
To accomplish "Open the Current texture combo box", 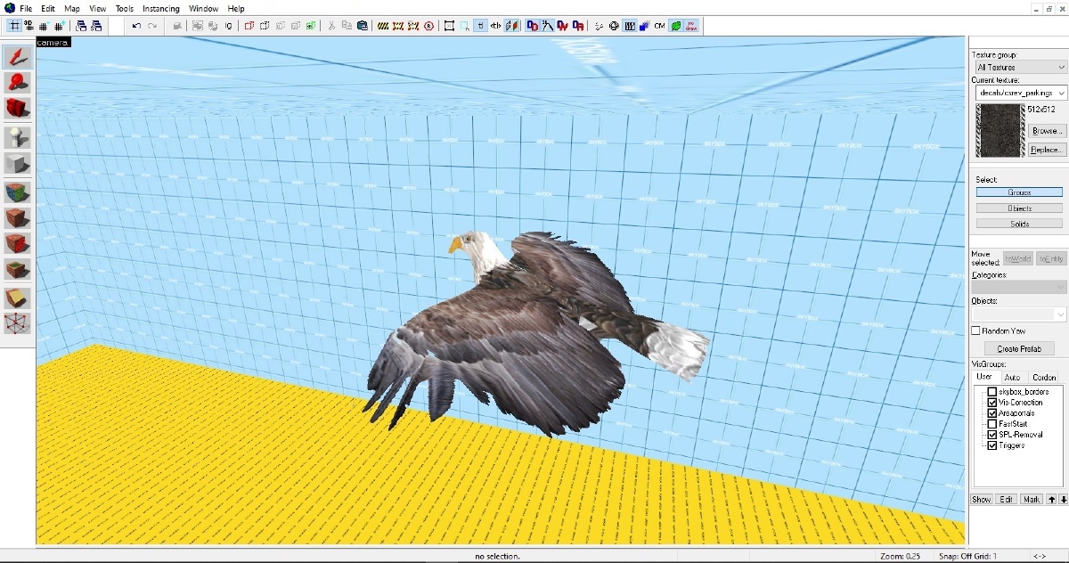I will pos(1019,93).
